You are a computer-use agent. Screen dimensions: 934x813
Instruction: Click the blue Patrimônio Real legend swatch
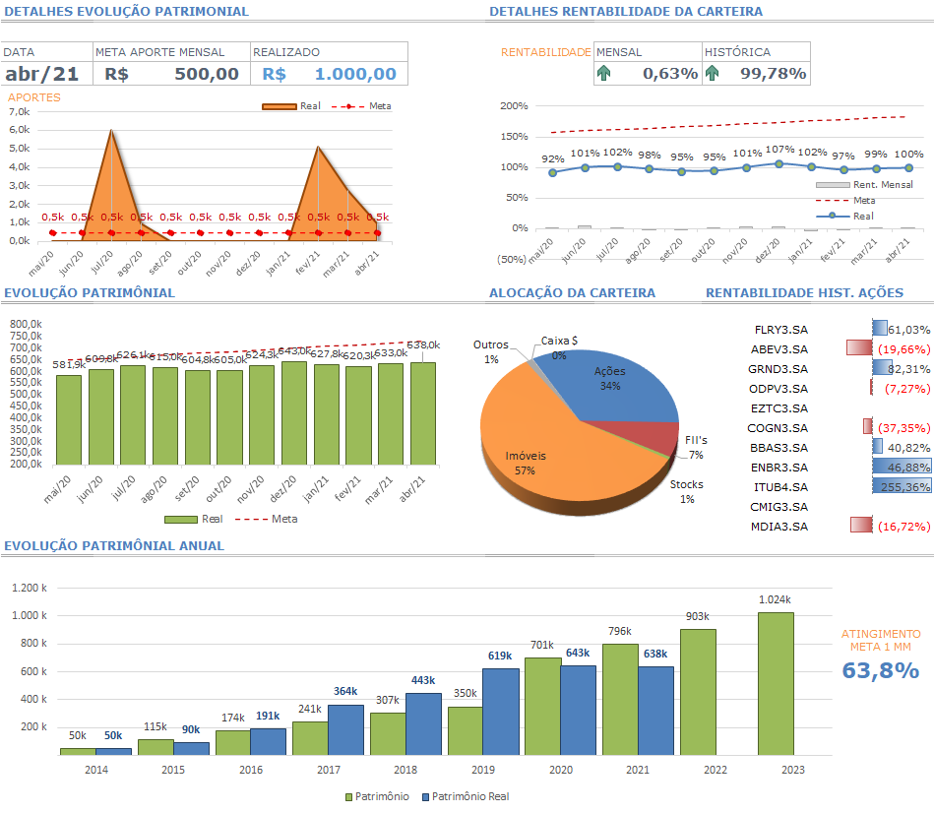pos(425,797)
